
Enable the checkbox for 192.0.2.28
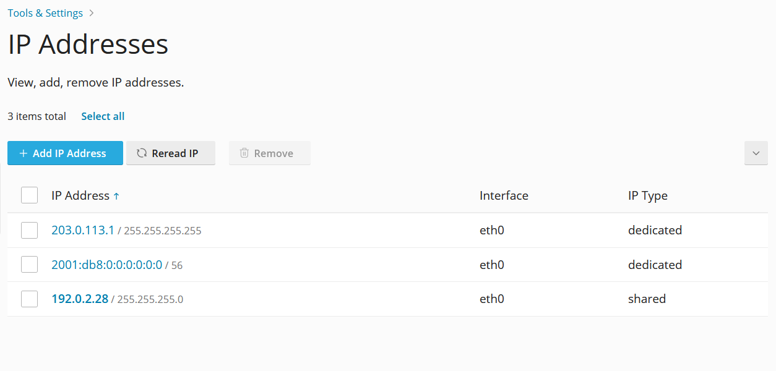pyautogui.click(x=29, y=299)
